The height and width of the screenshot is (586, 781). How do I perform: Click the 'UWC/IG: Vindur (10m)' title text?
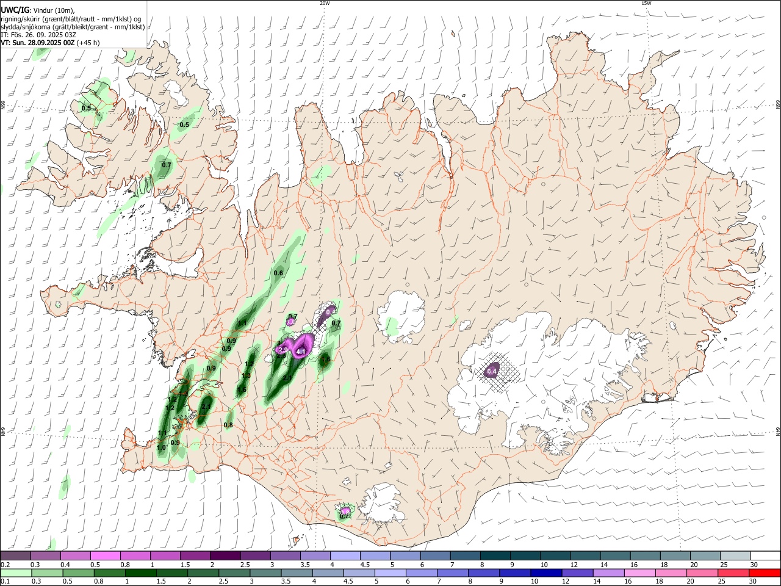click(x=38, y=10)
